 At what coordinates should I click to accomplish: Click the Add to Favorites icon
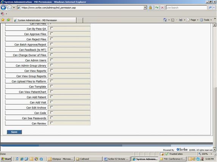pos(8,20)
